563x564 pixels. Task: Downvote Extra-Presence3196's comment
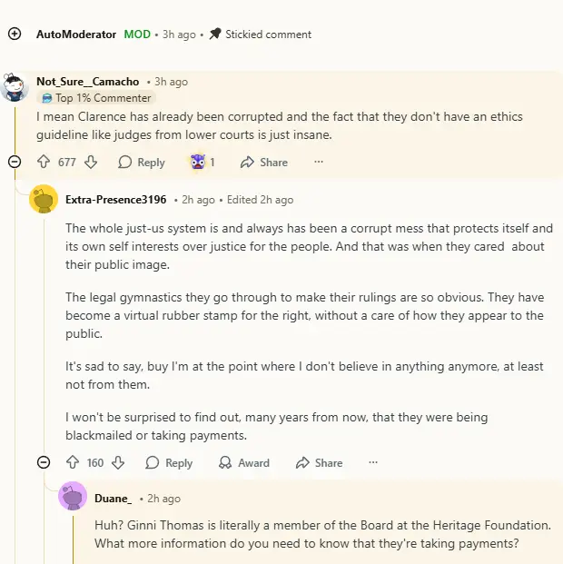pyautogui.click(x=118, y=462)
